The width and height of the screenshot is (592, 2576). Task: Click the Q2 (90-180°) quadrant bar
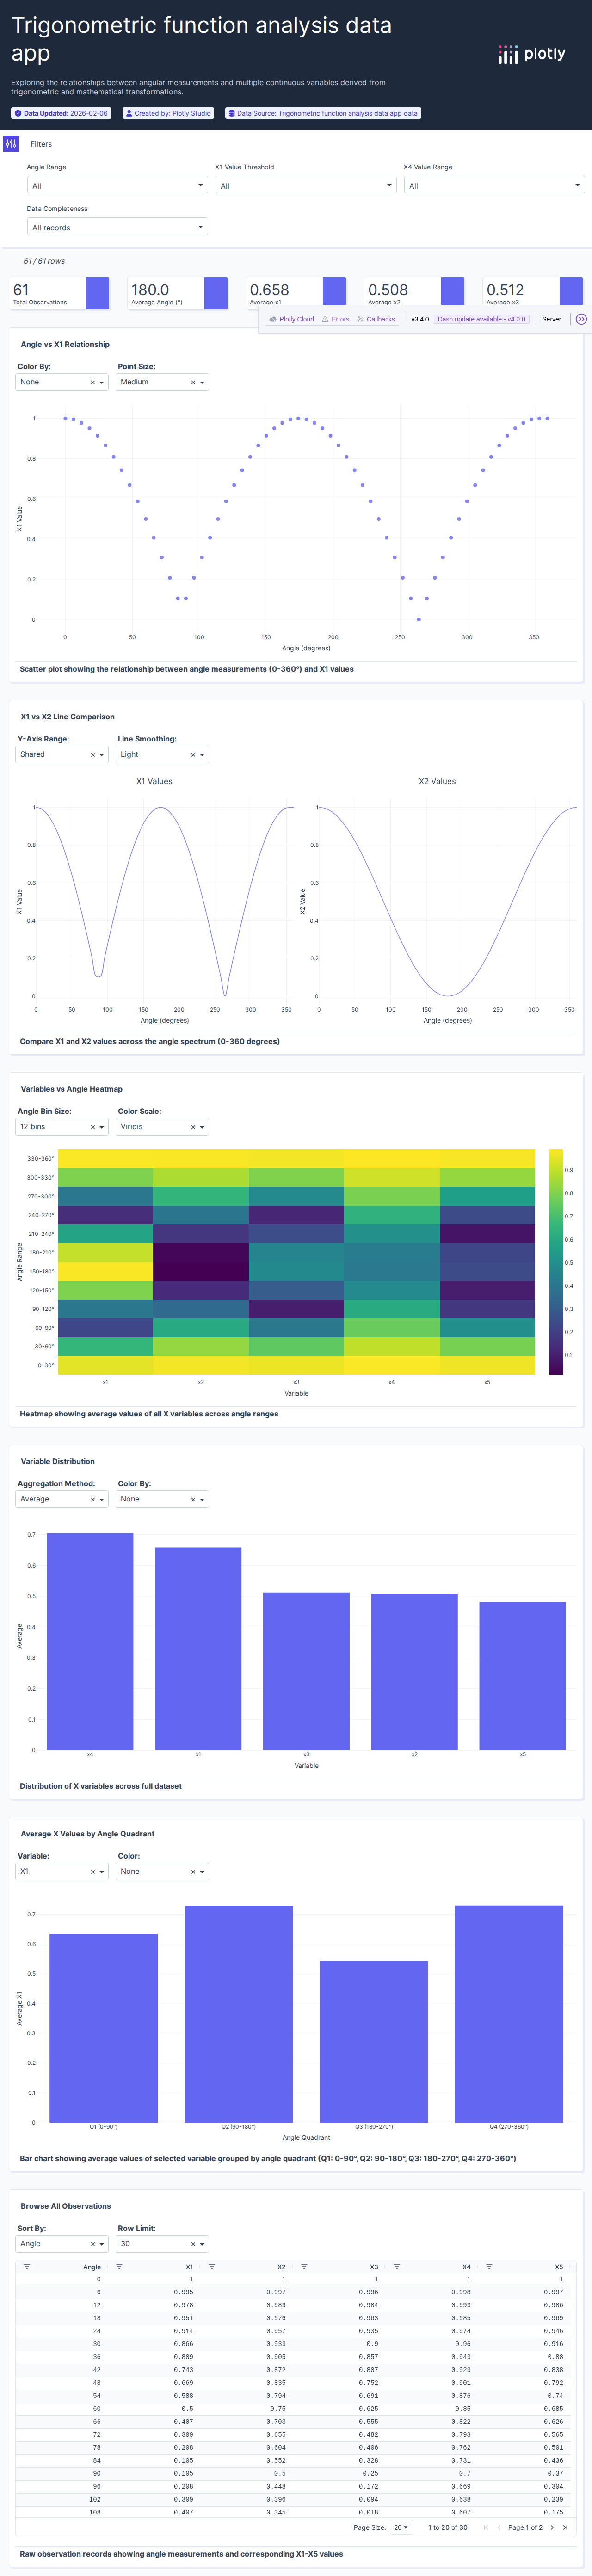click(x=239, y=2013)
